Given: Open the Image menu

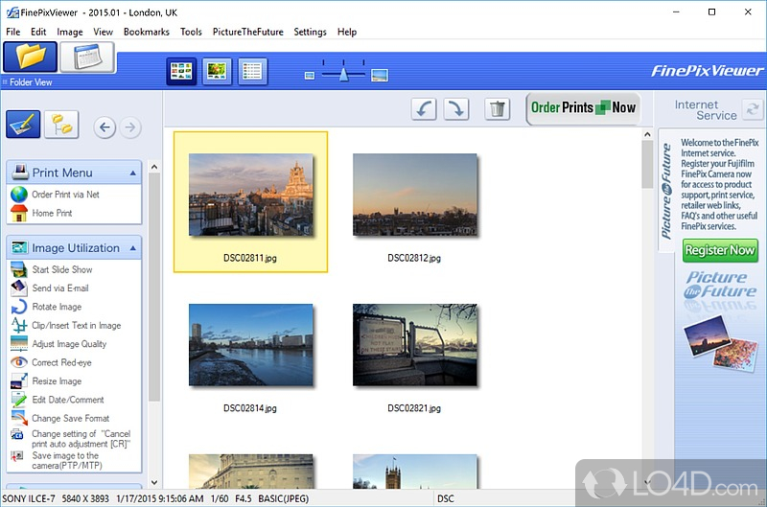Looking at the screenshot, I should [x=70, y=32].
